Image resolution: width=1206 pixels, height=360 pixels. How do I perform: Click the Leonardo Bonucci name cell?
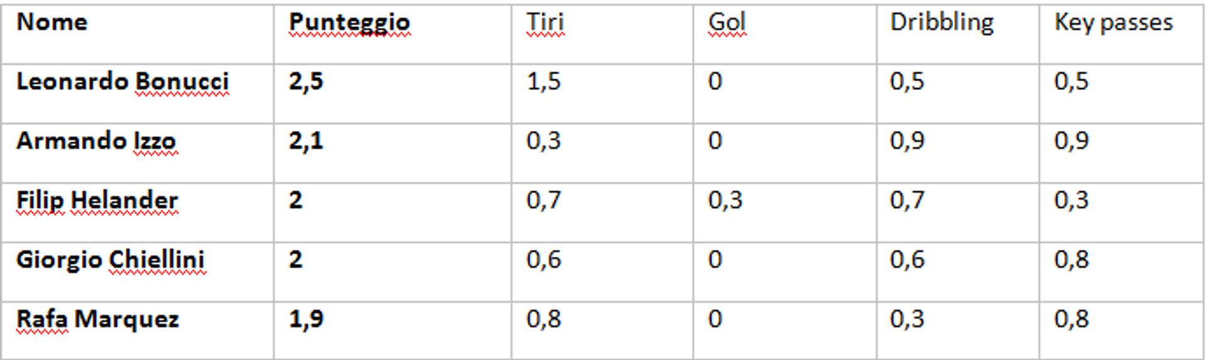pos(138,94)
